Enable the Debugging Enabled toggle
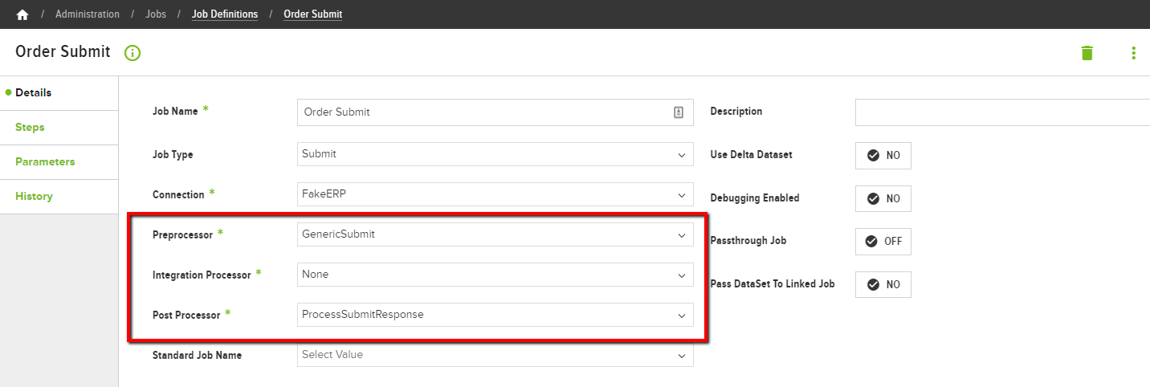 pyautogui.click(x=883, y=198)
